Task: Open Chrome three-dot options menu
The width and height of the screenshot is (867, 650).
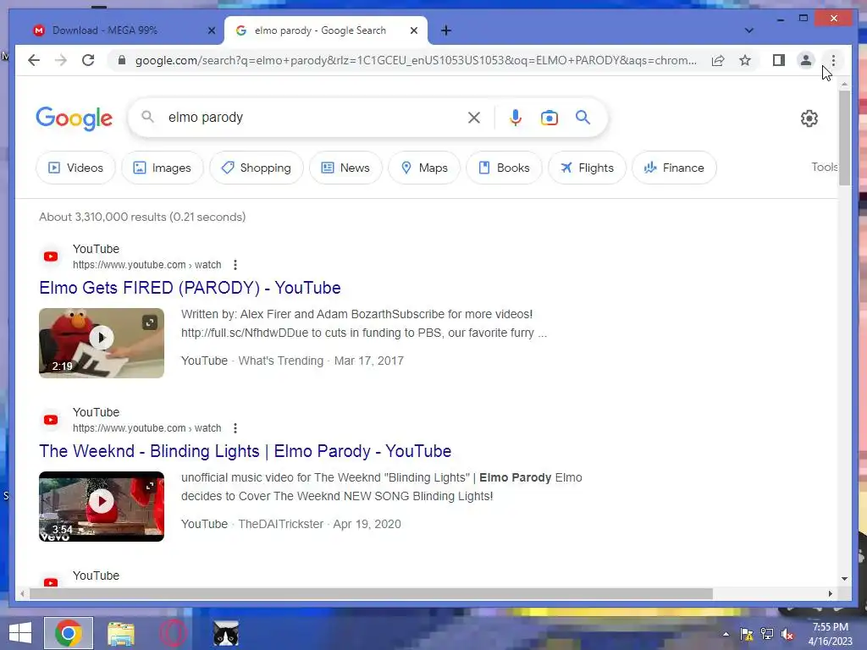Action: click(833, 60)
